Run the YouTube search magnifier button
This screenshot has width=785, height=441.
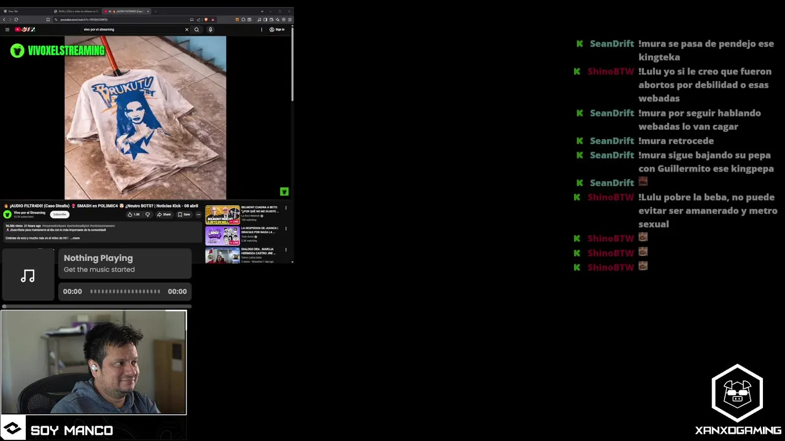(x=197, y=29)
